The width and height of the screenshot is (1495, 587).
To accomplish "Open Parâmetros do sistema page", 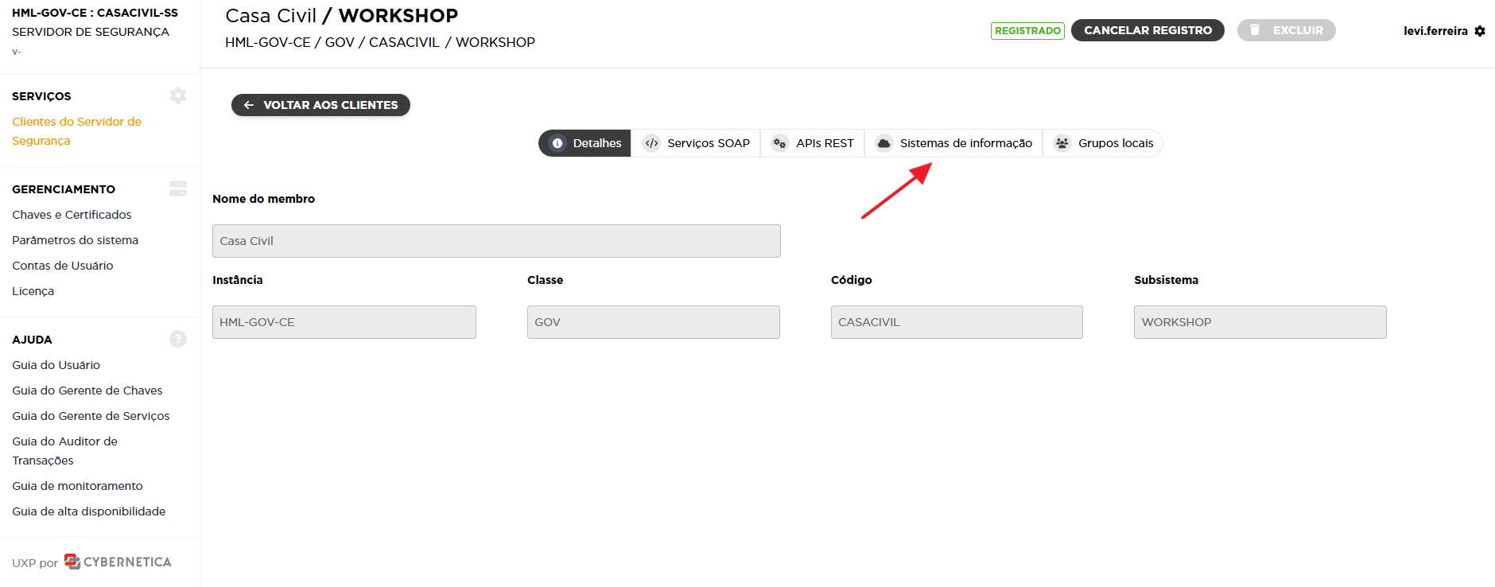I will pyautogui.click(x=75, y=240).
